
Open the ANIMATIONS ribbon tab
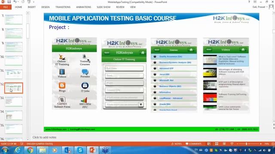click(83, 7)
